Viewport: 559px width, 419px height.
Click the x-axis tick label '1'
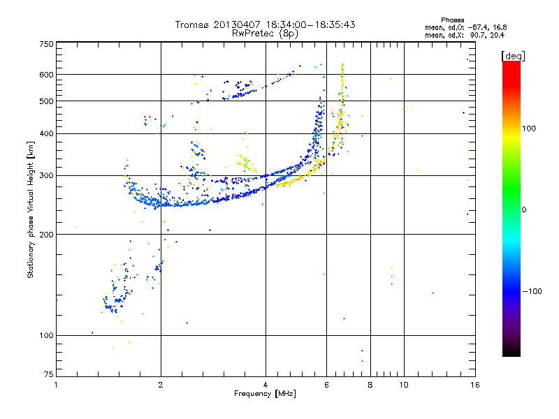click(56, 385)
